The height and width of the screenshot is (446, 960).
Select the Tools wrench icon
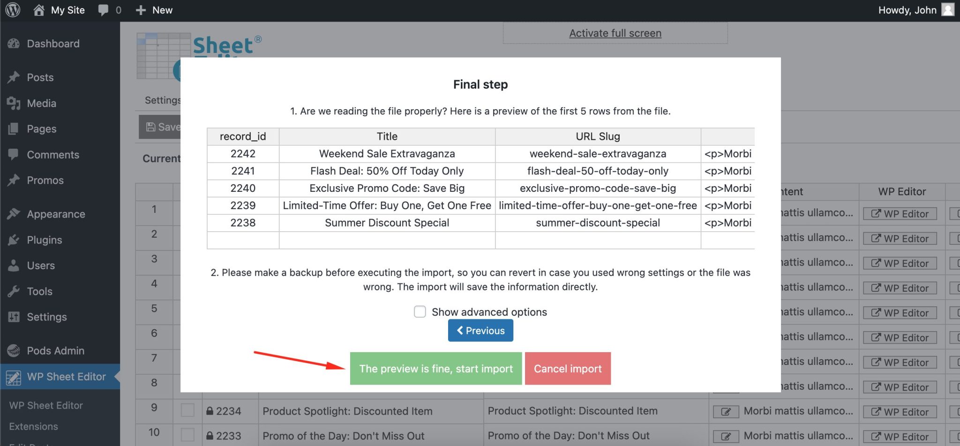pyautogui.click(x=13, y=291)
